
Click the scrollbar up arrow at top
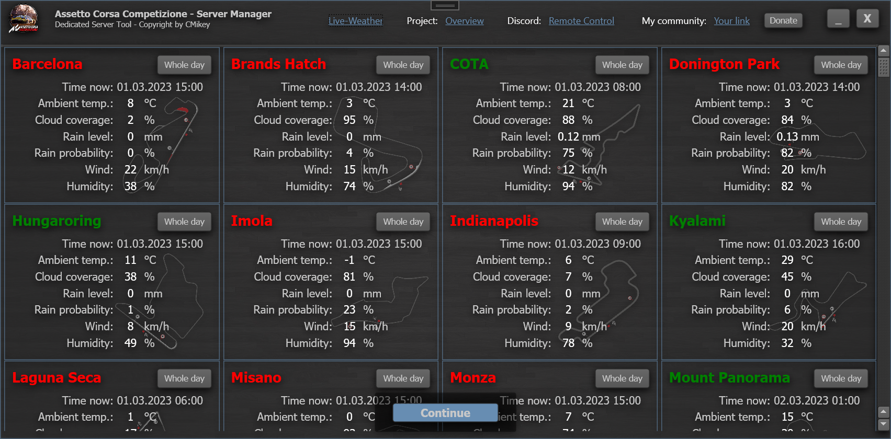(884, 51)
